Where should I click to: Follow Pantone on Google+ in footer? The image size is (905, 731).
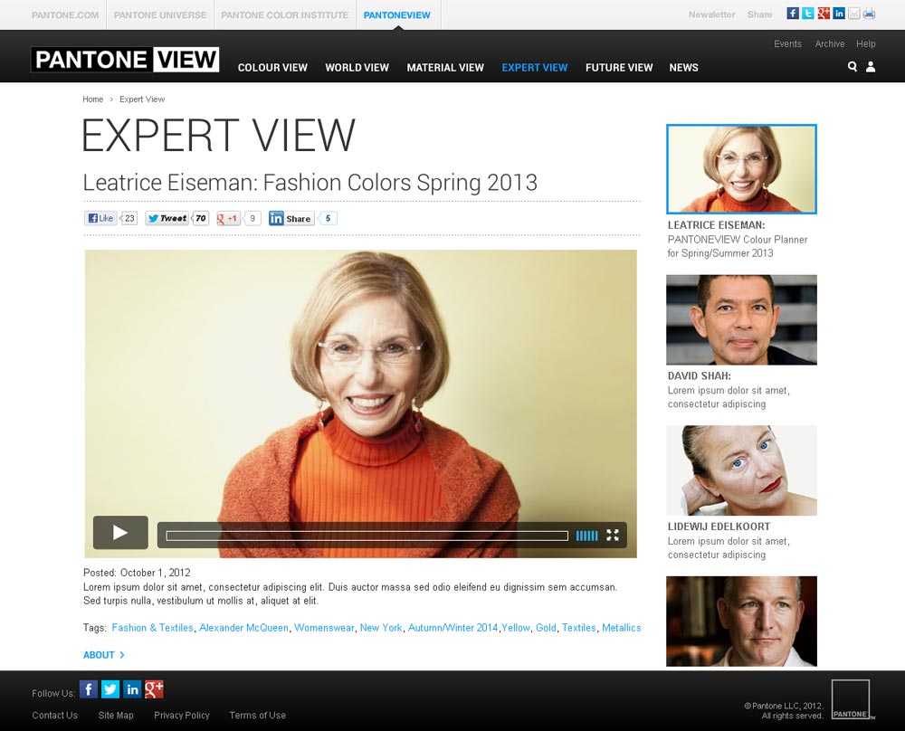coord(154,688)
